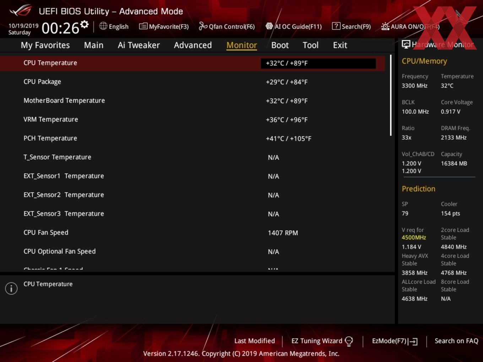Click the 33x ratio value
This screenshot has width=483, height=362.
click(406, 137)
